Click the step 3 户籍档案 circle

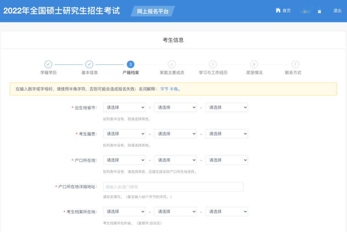click(x=130, y=65)
